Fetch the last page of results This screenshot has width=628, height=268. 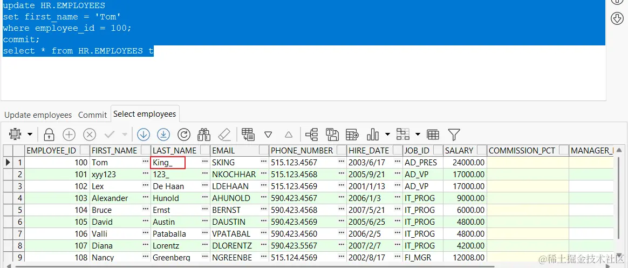coord(163,135)
